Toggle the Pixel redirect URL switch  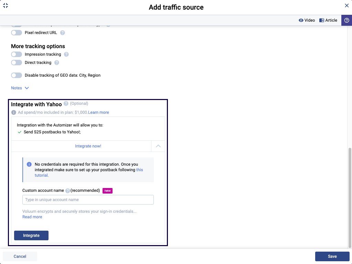tap(17, 33)
